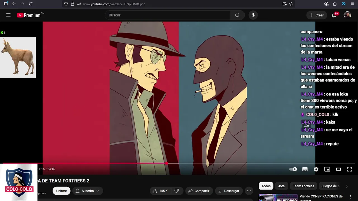Open the Viendo CONSPIRACIONES video title
Screen dimensions: 358x201
point(321,198)
